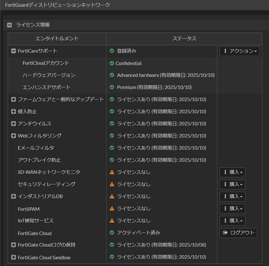Image resolution: width=269 pixels, height=266 pixels.
Task: Click green check icon next to 登録済み
Action: [x=112, y=51]
